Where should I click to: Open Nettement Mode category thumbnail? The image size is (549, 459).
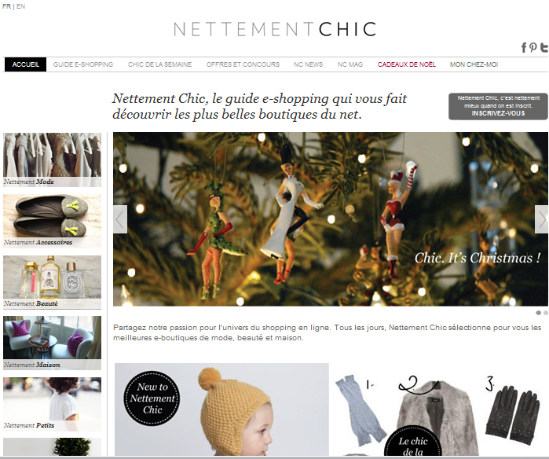pos(52,160)
